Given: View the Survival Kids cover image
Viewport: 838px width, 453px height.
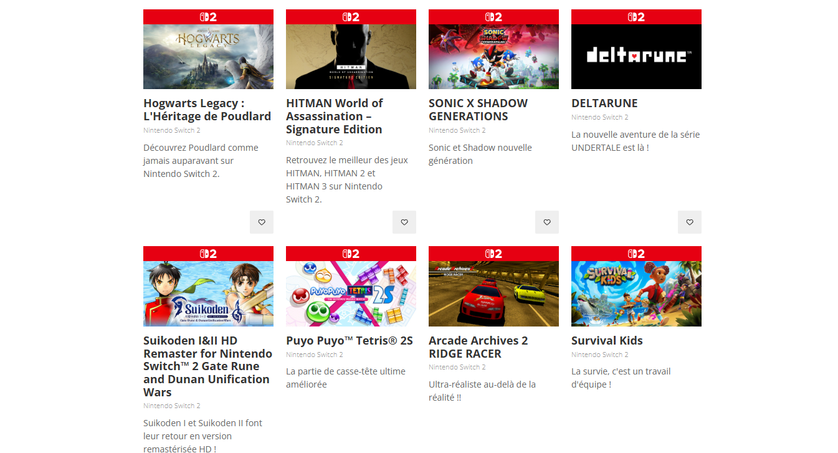Looking at the screenshot, I should (x=636, y=293).
